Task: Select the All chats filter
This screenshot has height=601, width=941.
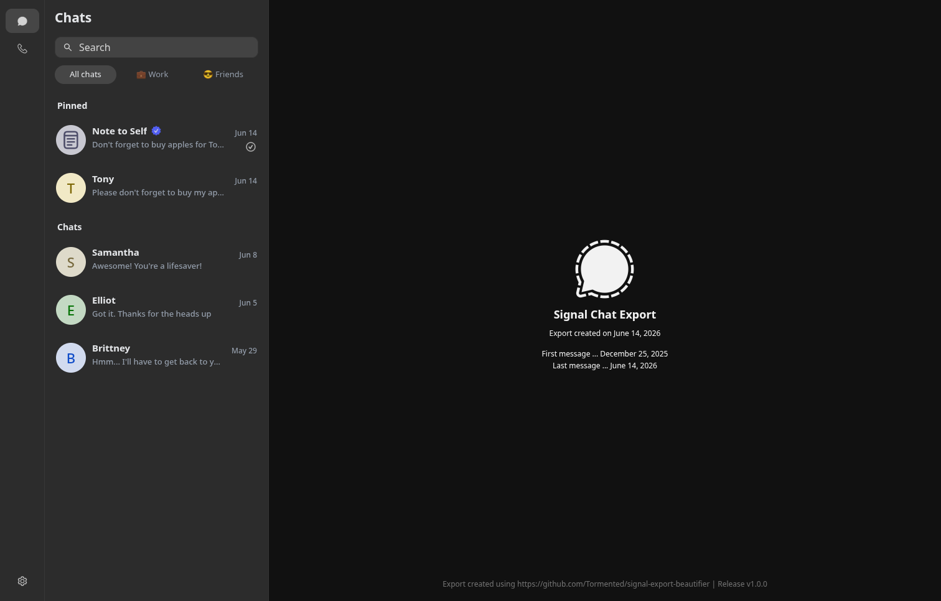Action: coord(85,75)
